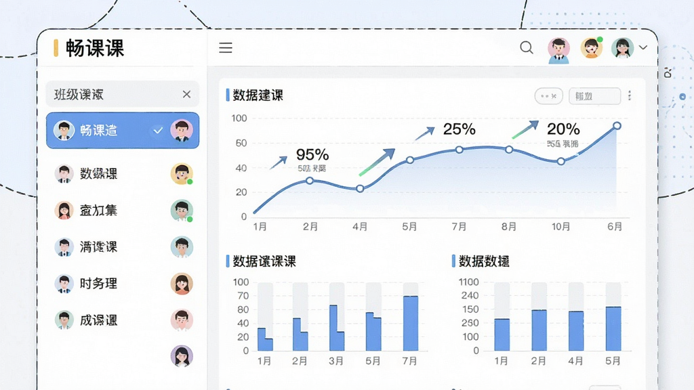This screenshot has width=694, height=390.
Task: Focus the input box in the 数据建课 card header
Action: coord(594,96)
